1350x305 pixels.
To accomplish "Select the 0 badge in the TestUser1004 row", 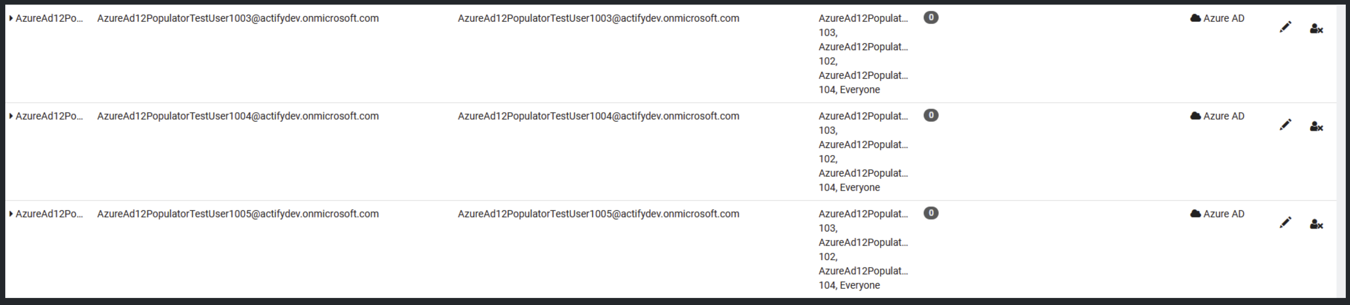I will tap(931, 115).
